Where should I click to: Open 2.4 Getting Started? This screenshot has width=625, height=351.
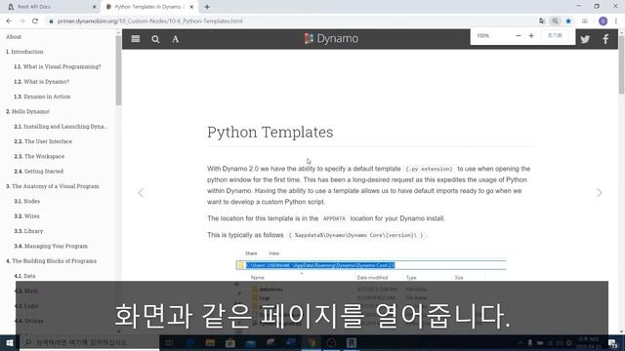tap(39, 172)
